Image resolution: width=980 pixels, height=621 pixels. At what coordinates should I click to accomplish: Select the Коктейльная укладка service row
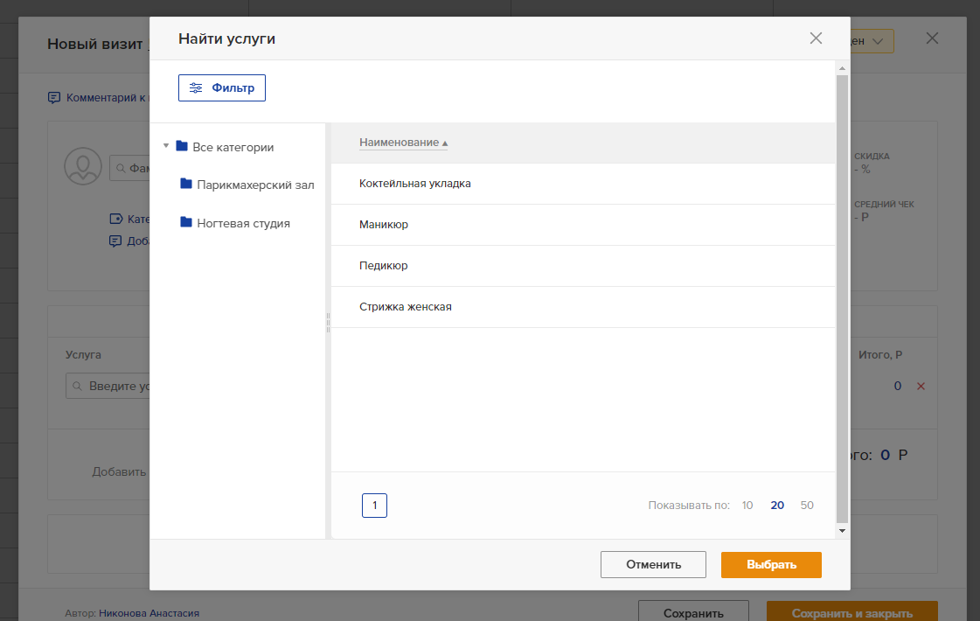click(582, 184)
